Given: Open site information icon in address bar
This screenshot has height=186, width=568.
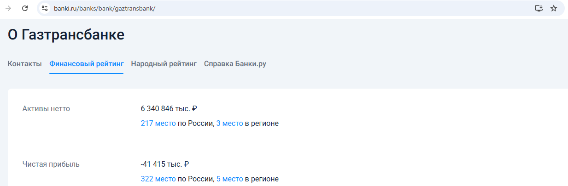Looking at the screenshot, I should tap(45, 8).
